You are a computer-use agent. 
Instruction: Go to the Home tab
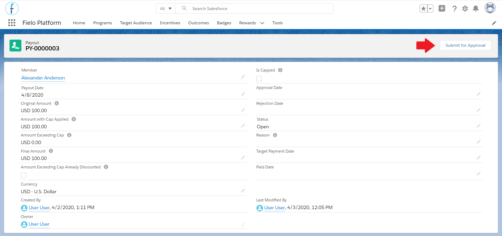click(x=79, y=23)
